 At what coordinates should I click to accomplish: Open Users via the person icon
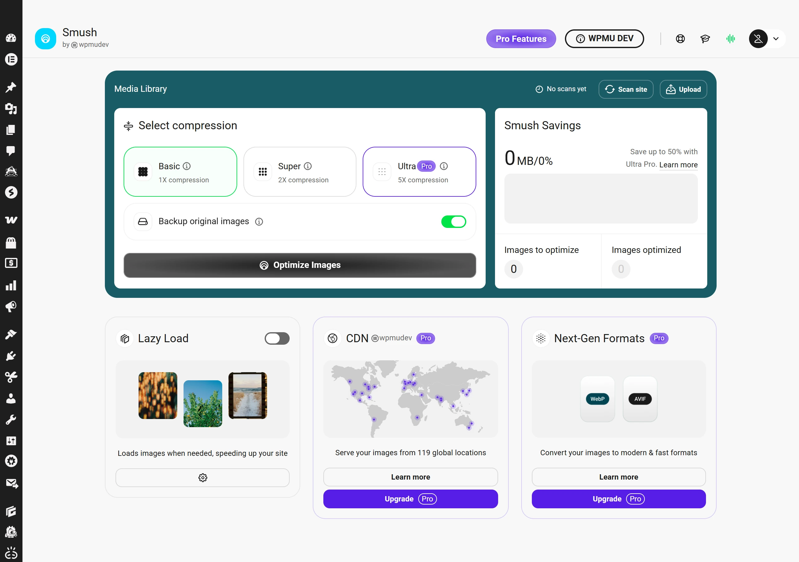11,398
